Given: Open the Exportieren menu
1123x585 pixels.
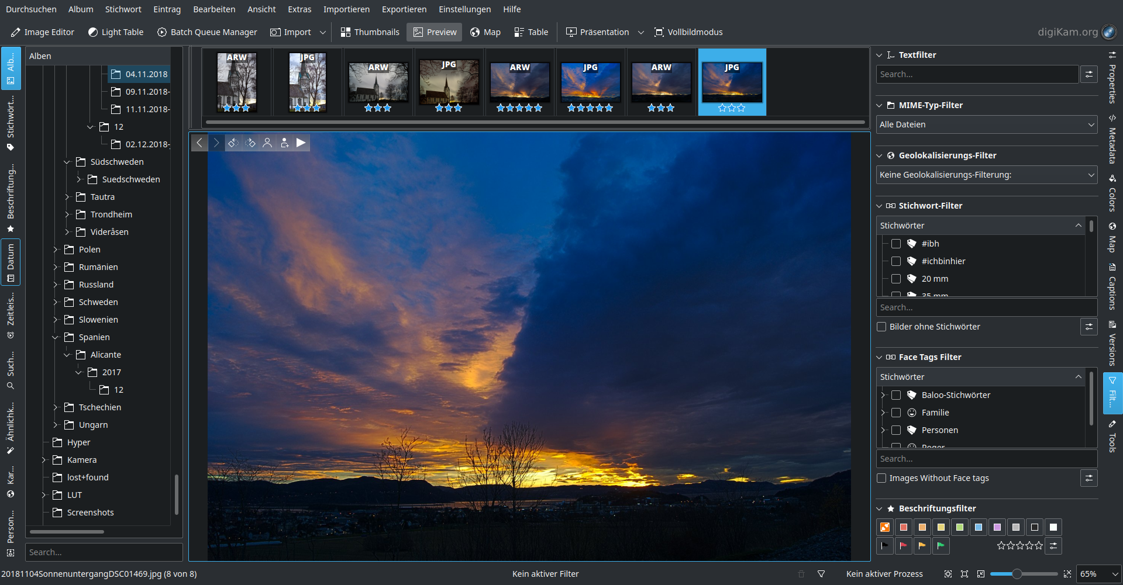Looking at the screenshot, I should [404, 9].
